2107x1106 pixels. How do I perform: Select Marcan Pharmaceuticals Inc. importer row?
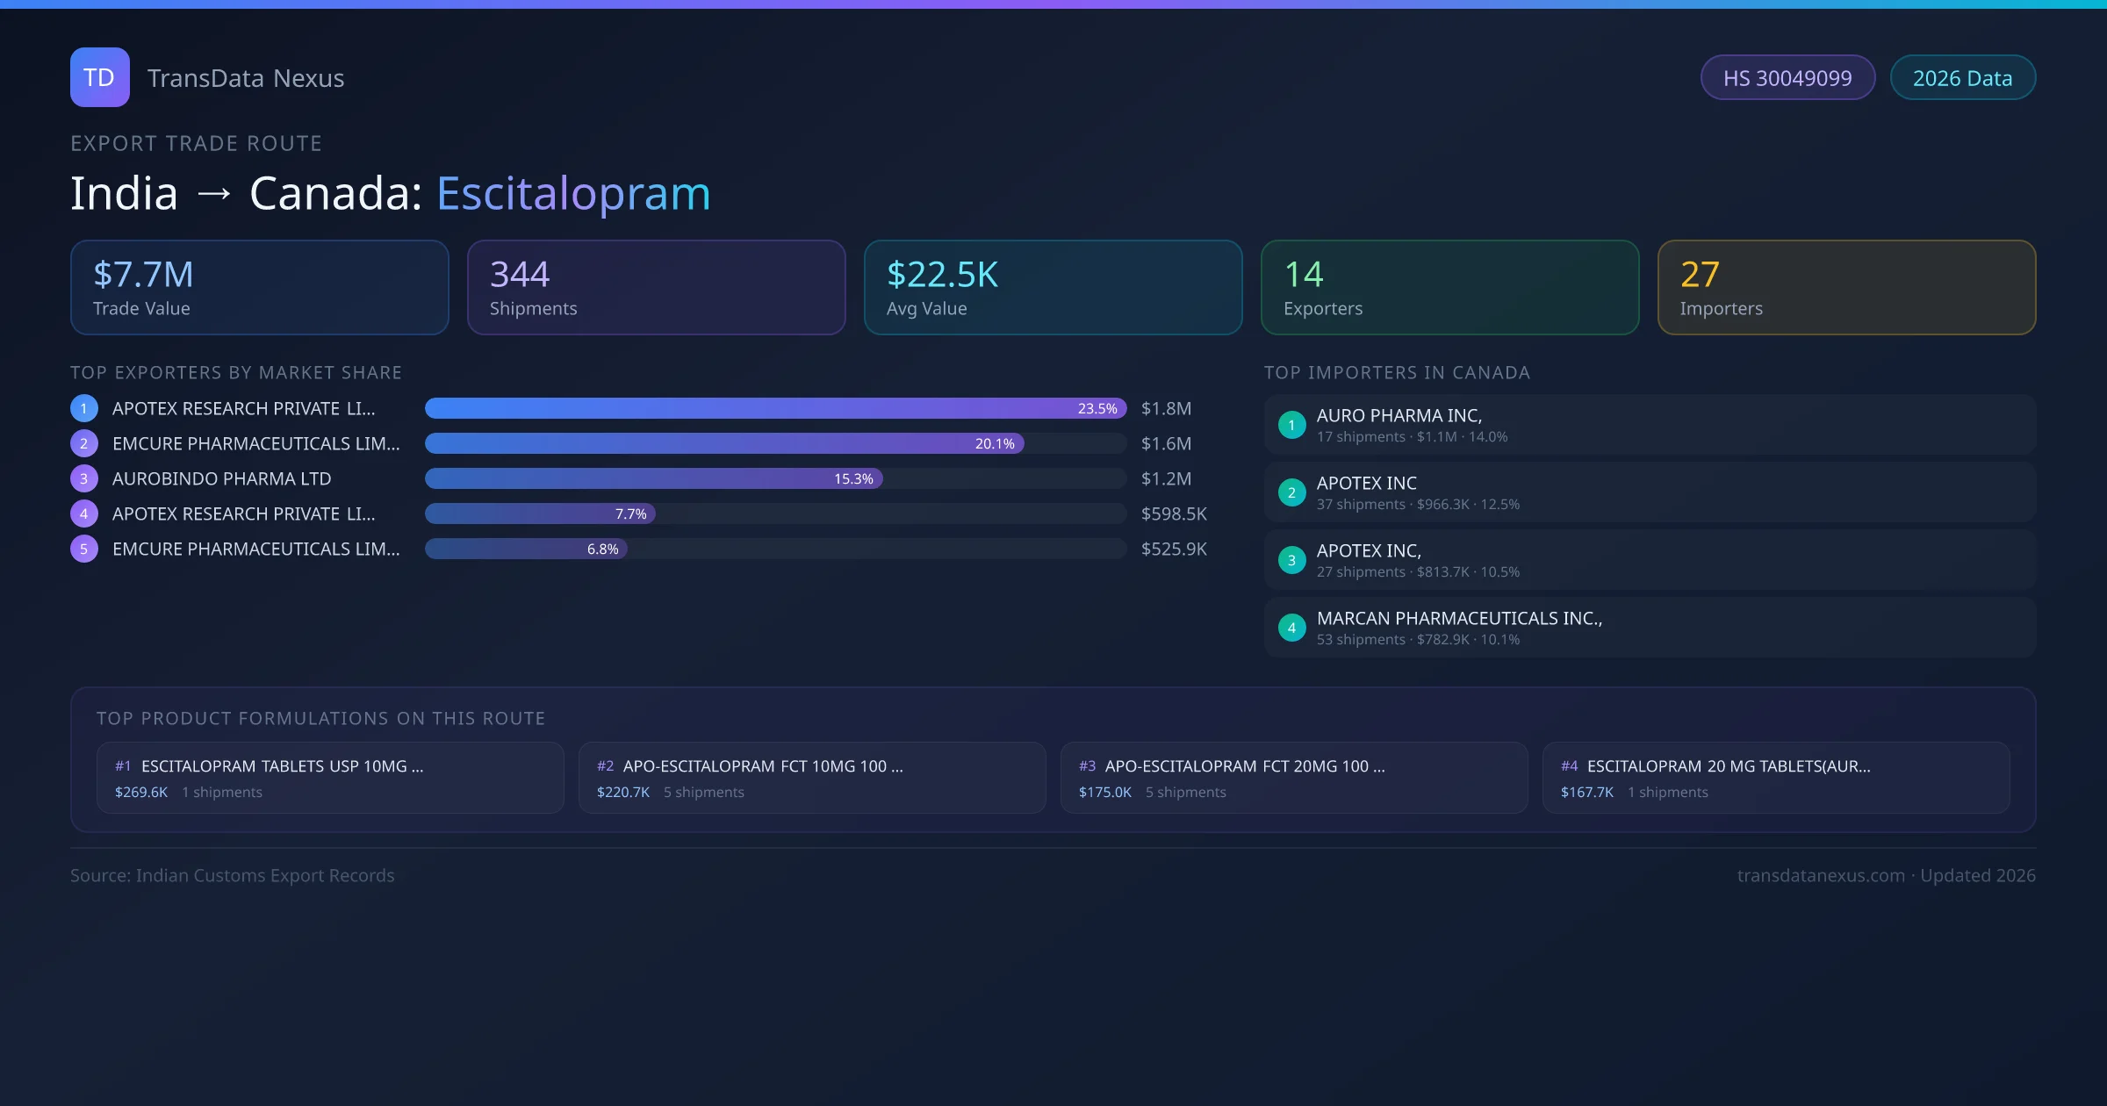(1649, 628)
